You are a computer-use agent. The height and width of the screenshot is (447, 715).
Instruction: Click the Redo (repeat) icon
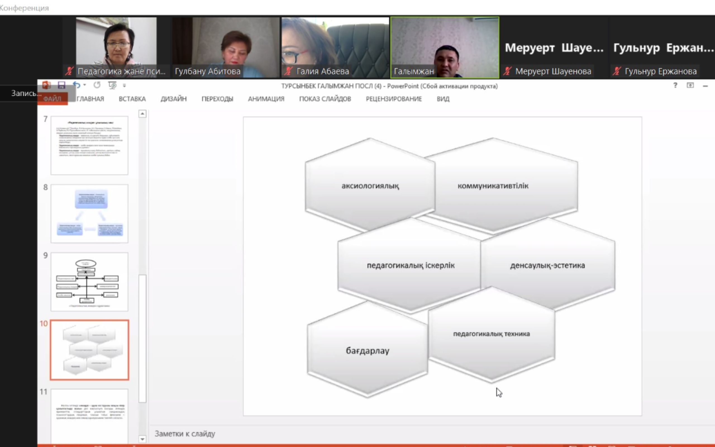click(x=97, y=85)
